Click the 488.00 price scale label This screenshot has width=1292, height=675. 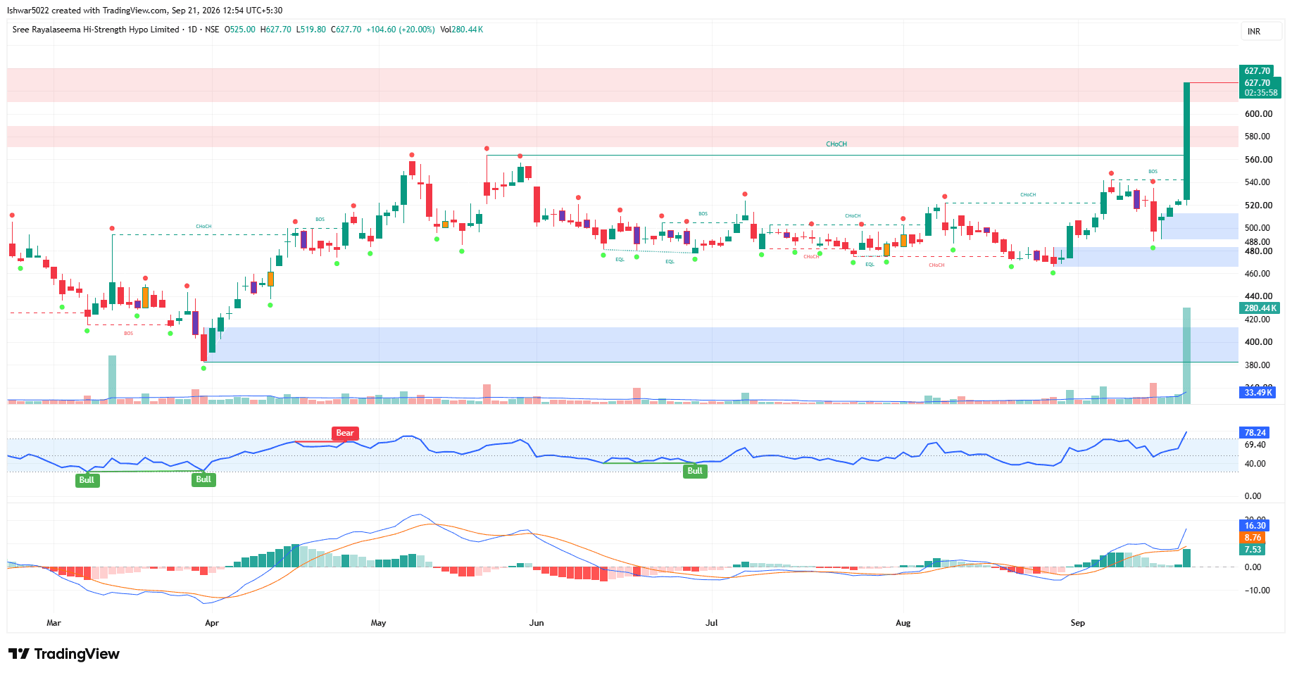(x=1258, y=242)
